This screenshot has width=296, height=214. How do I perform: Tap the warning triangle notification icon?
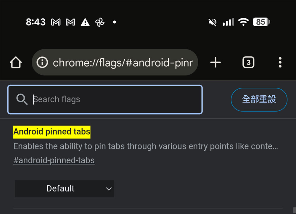click(85, 22)
